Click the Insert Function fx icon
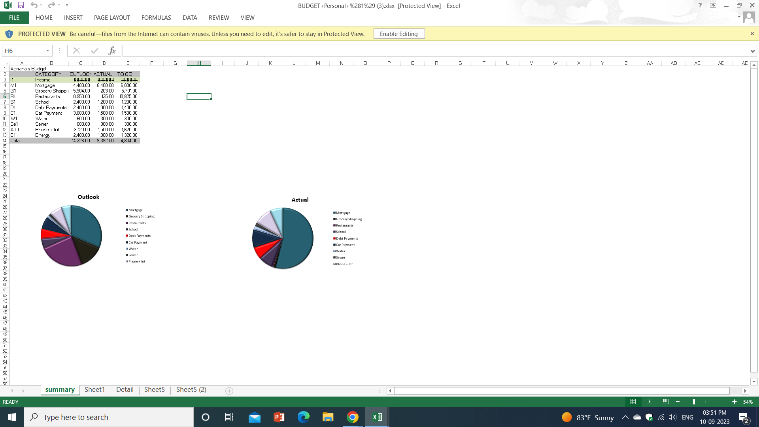The image size is (759, 427). 112,51
